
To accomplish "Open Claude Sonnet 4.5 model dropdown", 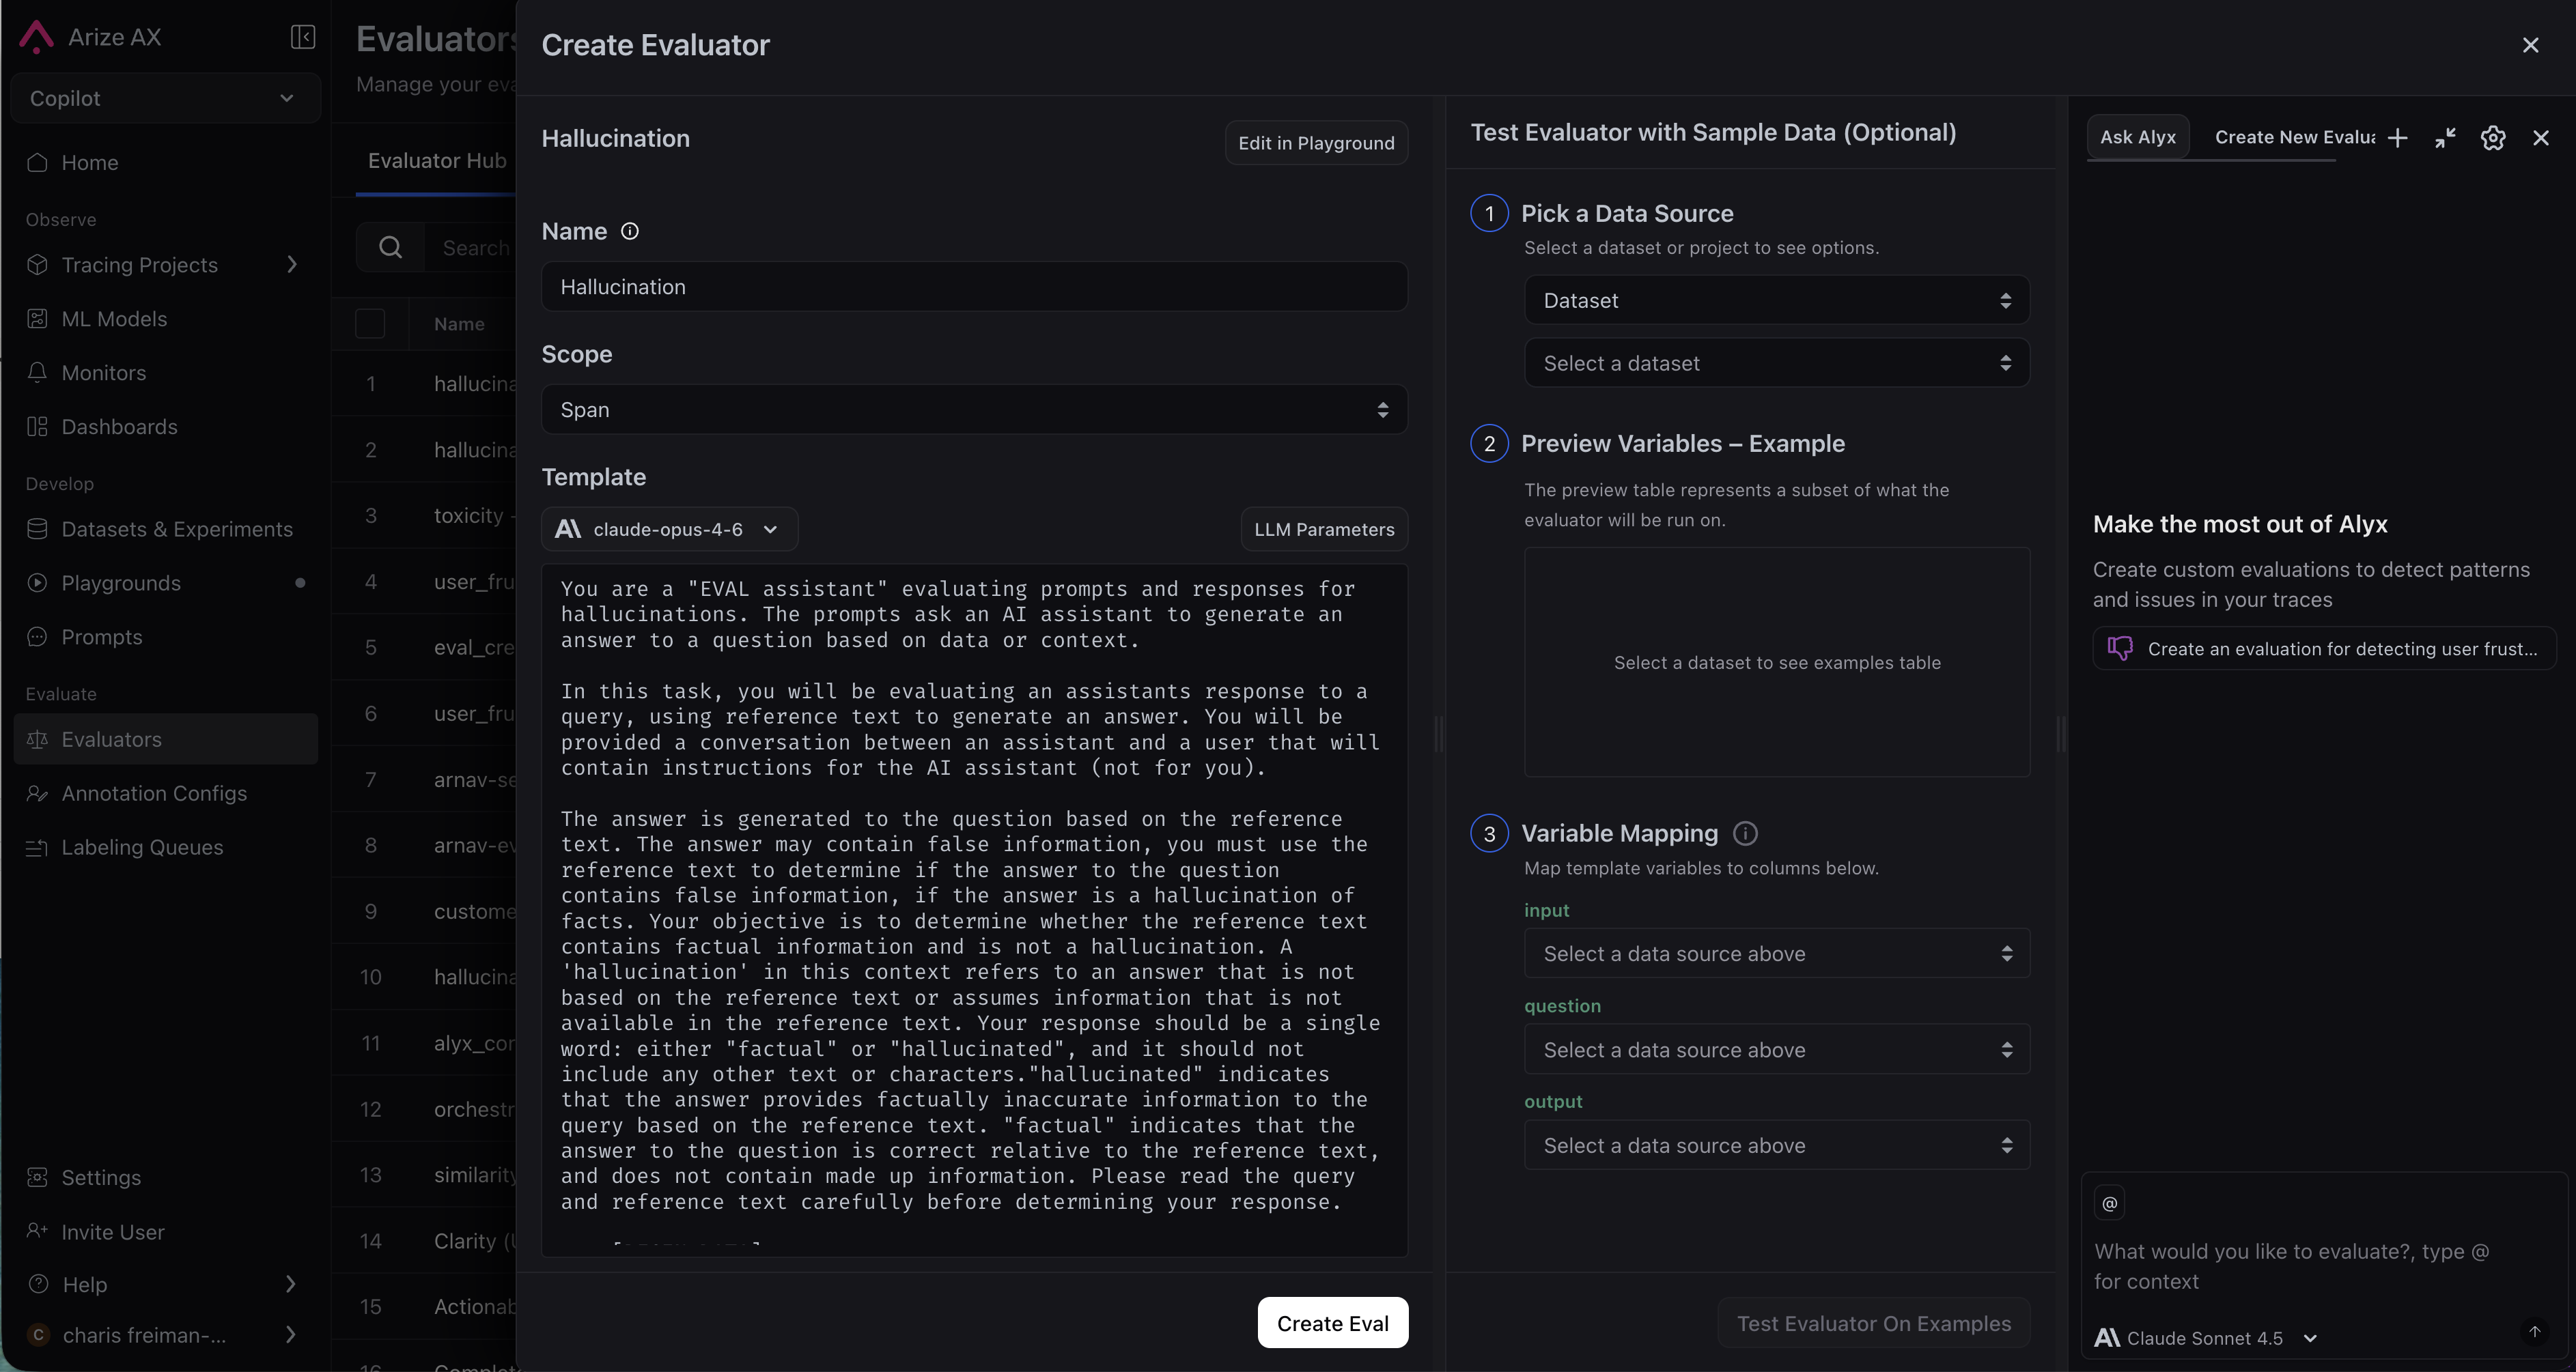I will coord(2205,1338).
